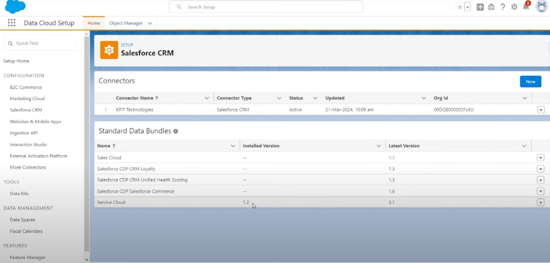This screenshot has width=550, height=263.
Task: Open Fiscal Calendars in sidebar
Action: pyautogui.click(x=26, y=231)
